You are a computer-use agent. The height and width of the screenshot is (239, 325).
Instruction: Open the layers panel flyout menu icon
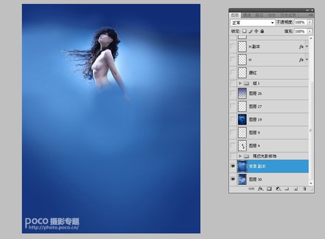311,15
